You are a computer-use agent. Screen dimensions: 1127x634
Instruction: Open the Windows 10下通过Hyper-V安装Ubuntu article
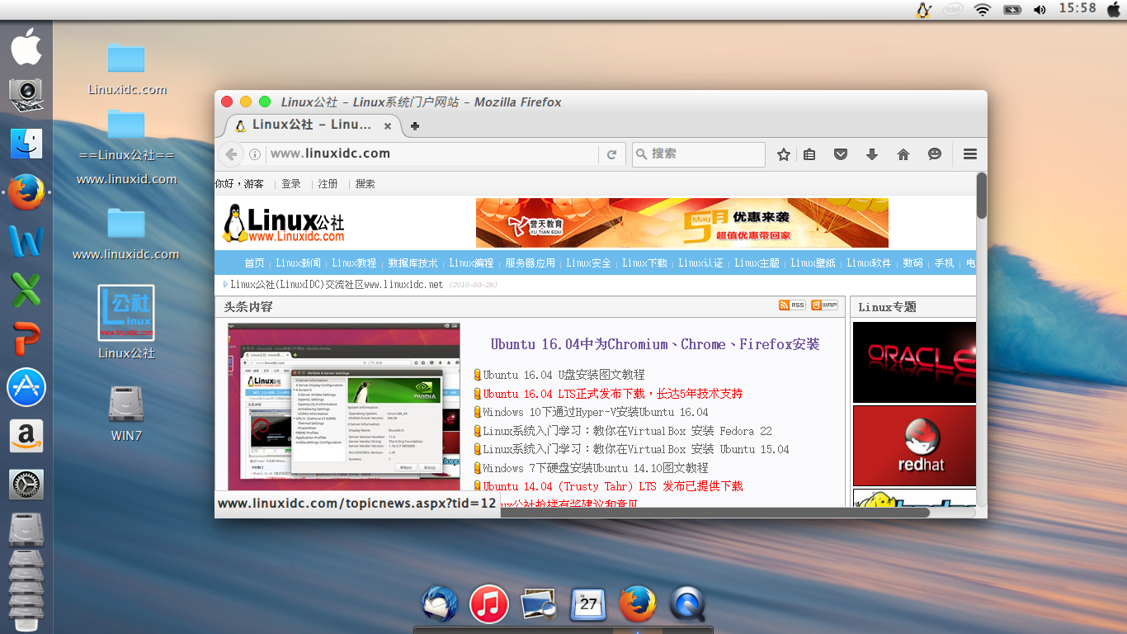point(596,412)
